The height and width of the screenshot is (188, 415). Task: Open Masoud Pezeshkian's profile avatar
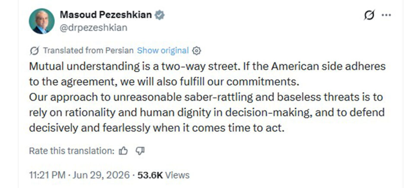(x=41, y=21)
